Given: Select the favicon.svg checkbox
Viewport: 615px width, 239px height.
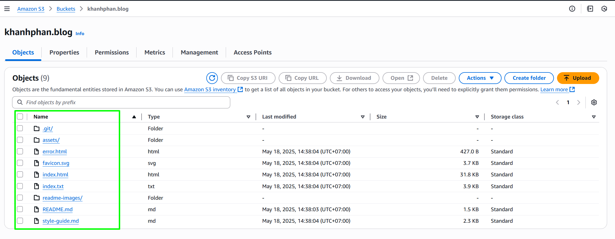Looking at the screenshot, I should coord(20,163).
